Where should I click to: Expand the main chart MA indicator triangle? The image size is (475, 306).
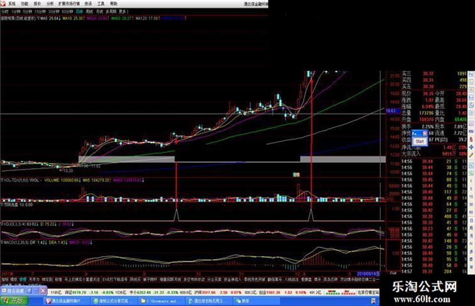coord(39,19)
